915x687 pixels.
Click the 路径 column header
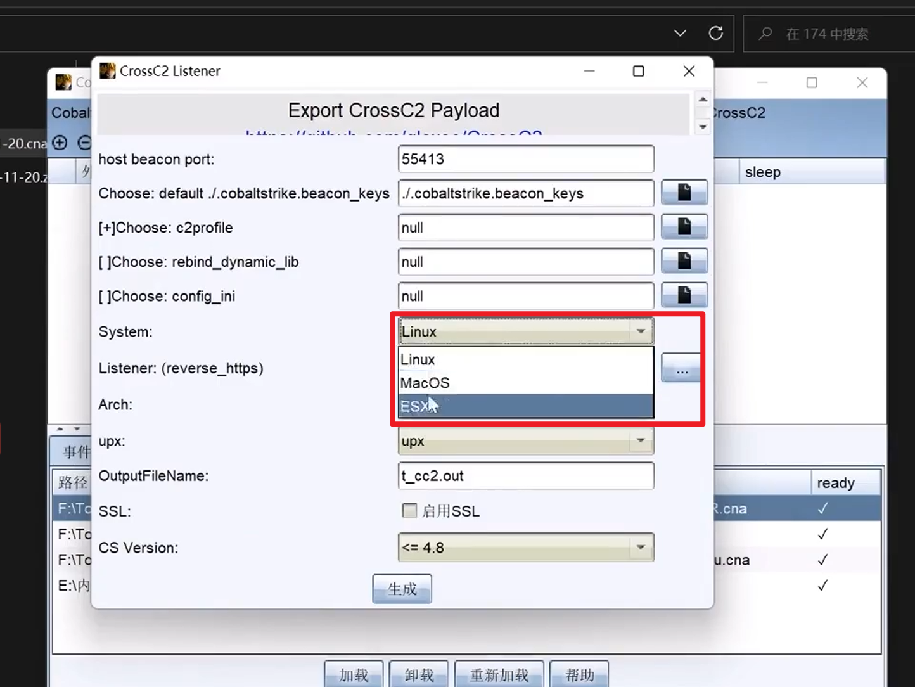72,482
